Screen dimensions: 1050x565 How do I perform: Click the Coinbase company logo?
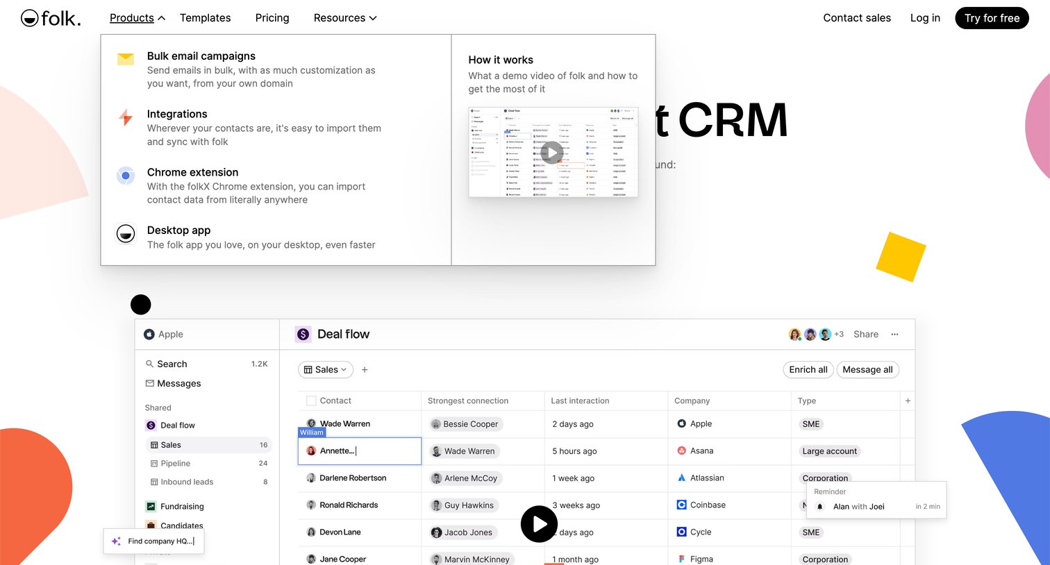click(682, 505)
